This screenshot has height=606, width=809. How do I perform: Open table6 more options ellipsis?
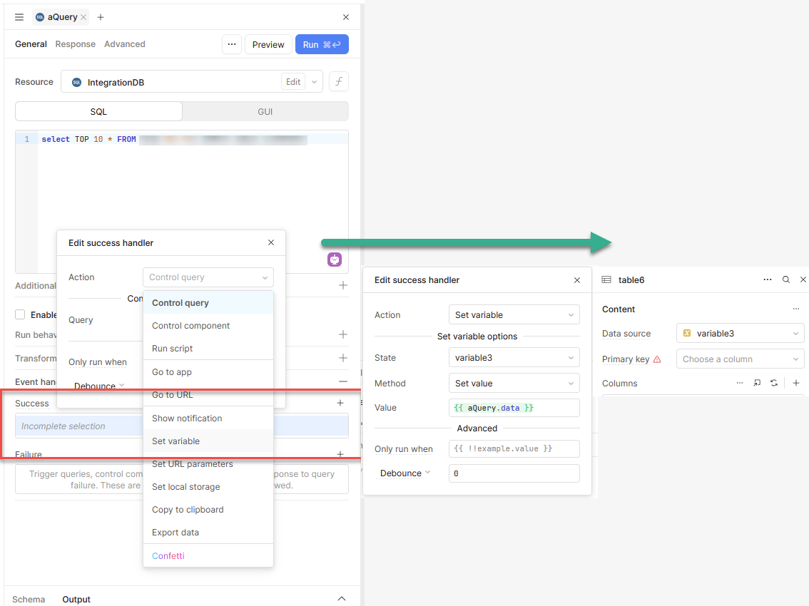click(767, 279)
